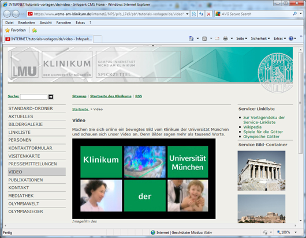306x238 pixels.
Task: Click the Internet zone globe in status bar
Action: [x=153, y=232]
